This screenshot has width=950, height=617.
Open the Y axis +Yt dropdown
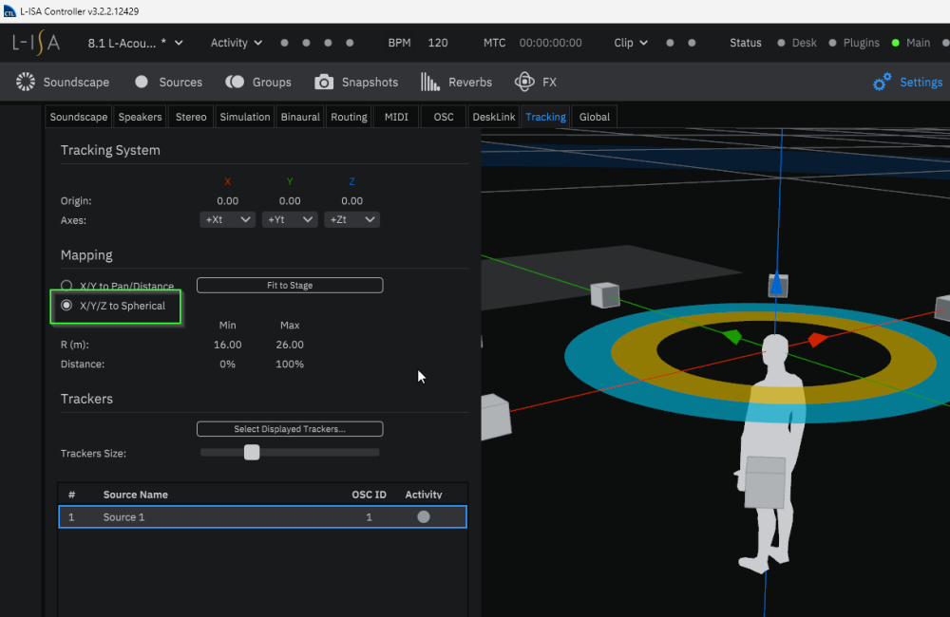point(290,219)
